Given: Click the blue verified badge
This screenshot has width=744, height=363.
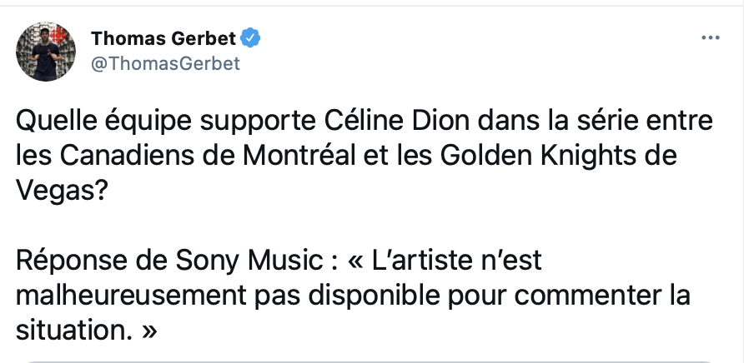Looking at the screenshot, I should click(250, 37).
